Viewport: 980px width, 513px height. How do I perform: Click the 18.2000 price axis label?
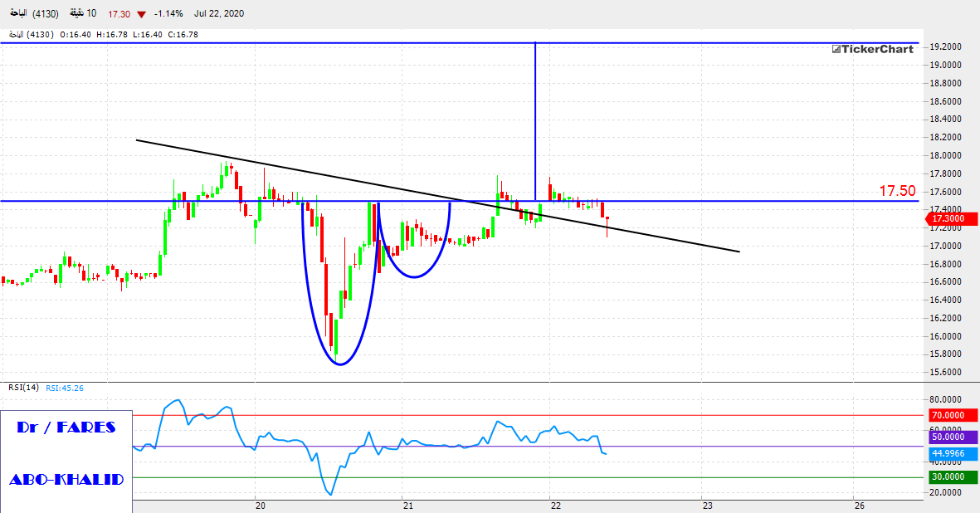click(945, 138)
